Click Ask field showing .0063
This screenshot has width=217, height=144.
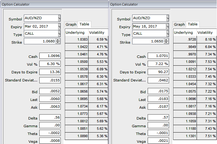(50, 107)
